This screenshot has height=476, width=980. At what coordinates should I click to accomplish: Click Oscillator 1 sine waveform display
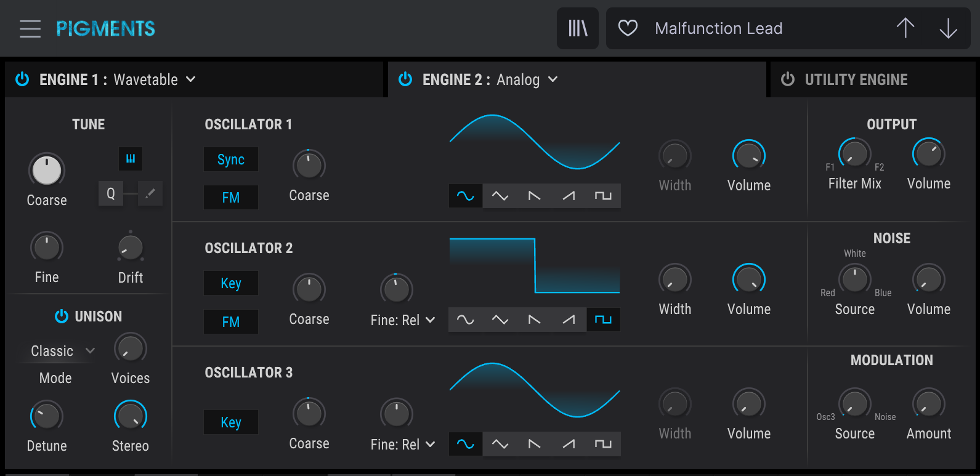coord(535,142)
